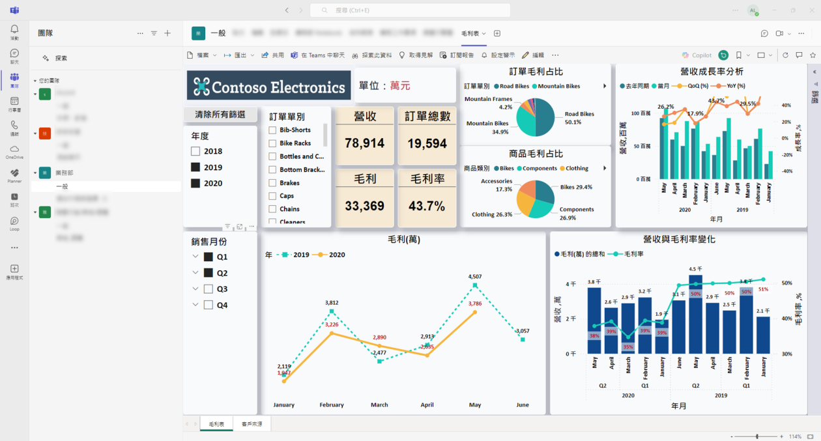Click the search box at the top

[x=409, y=10]
